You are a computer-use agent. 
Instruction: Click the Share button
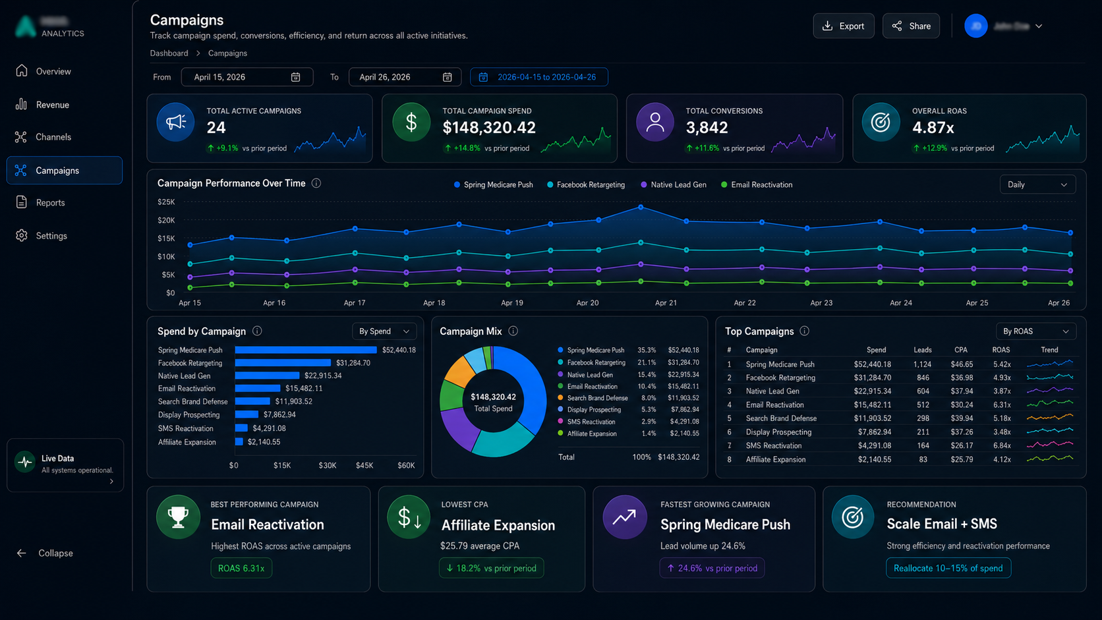[911, 26]
